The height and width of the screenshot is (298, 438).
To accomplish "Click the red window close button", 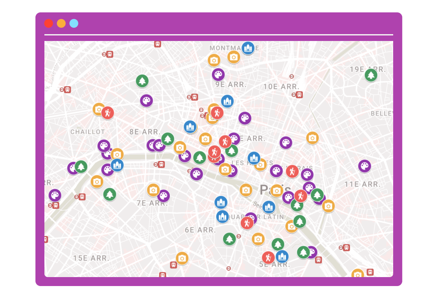I will click(x=49, y=23).
